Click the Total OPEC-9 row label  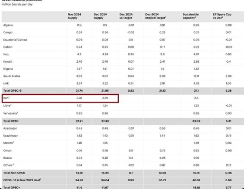click(x=12, y=90)
